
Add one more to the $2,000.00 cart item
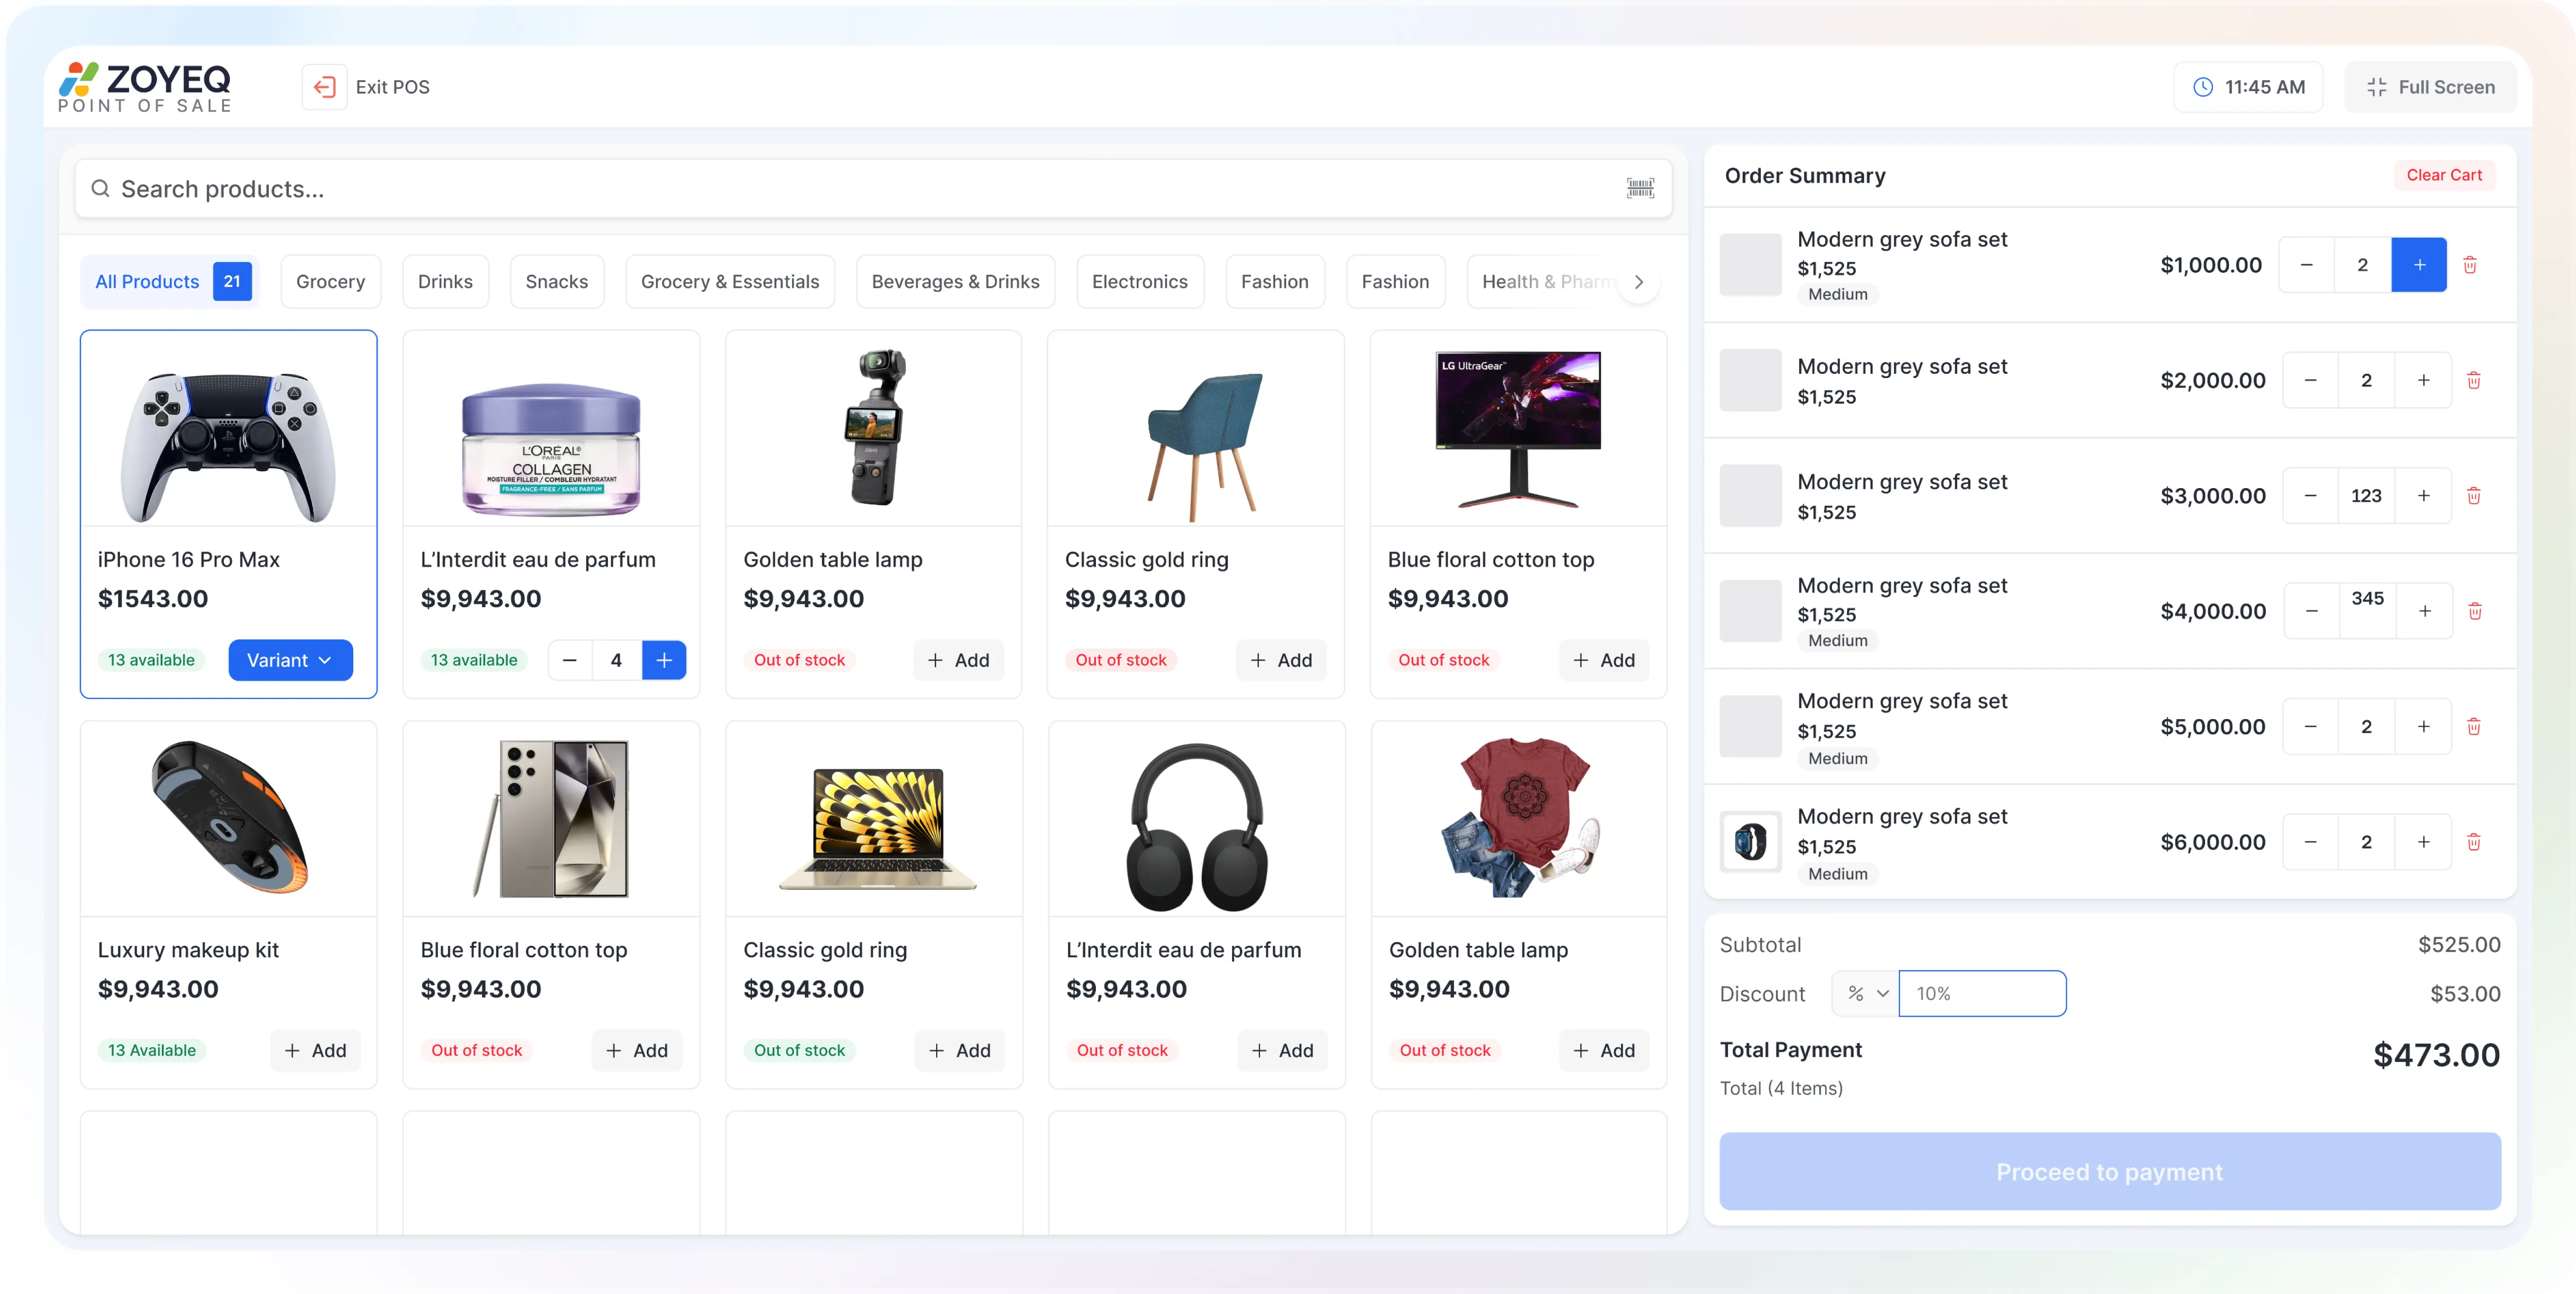[2423, 380]
